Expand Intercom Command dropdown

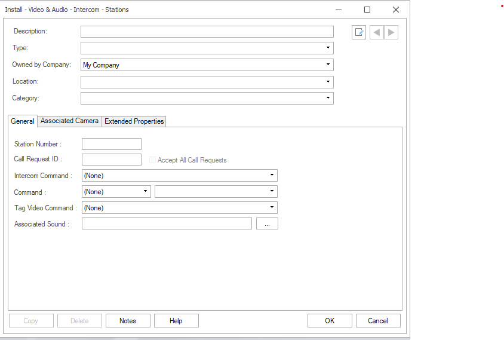click(x=272, y=176)
